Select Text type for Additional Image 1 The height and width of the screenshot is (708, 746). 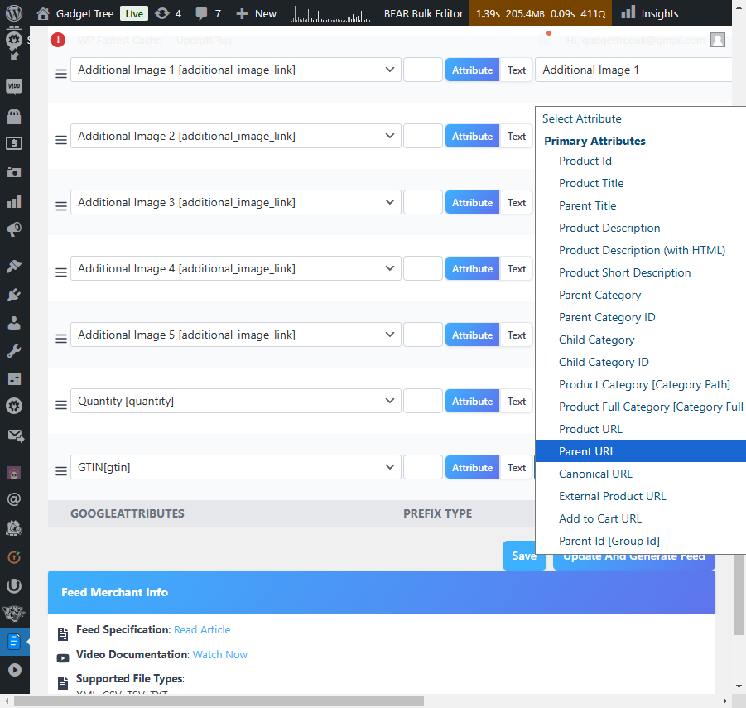click(x=516, y=70)
